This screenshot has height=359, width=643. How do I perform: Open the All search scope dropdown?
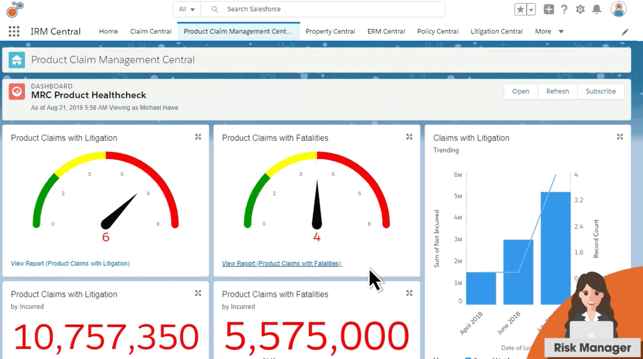[187, 9]
